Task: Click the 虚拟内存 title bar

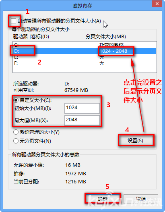Action: 82,6
